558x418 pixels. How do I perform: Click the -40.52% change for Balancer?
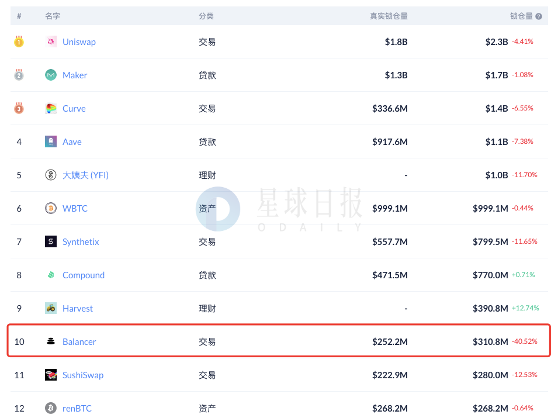[x=525, y=341]
